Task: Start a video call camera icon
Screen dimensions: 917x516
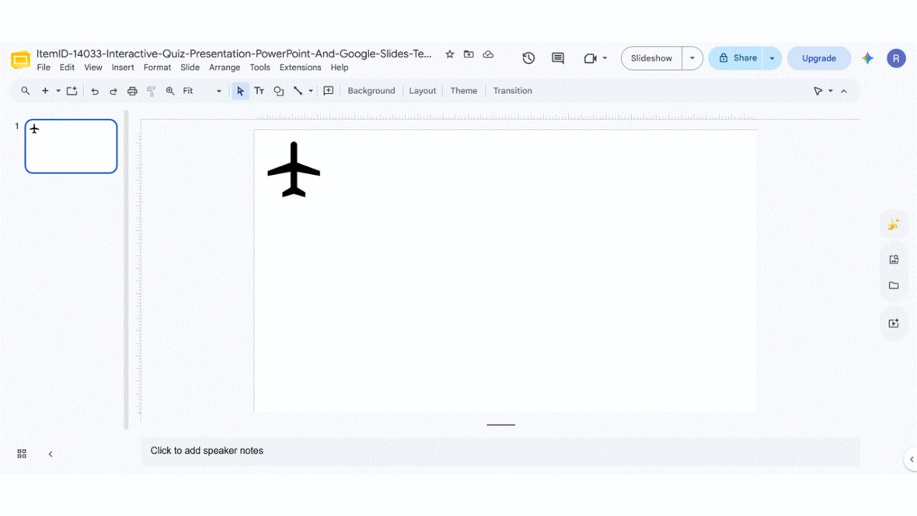Action: point(590,58)
